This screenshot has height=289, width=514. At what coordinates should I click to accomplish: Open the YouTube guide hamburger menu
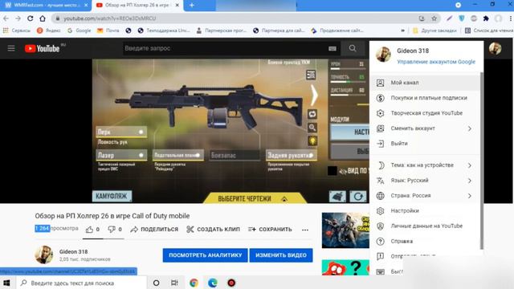(x=11, y=48)
